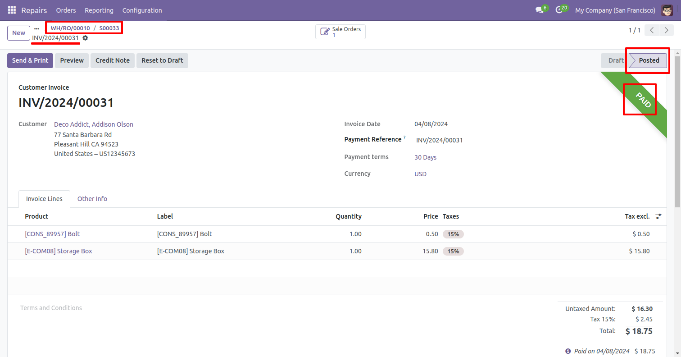Open the chat messages icon
Image resolution: width=681 pixels, height=357 pixels.
539,10
